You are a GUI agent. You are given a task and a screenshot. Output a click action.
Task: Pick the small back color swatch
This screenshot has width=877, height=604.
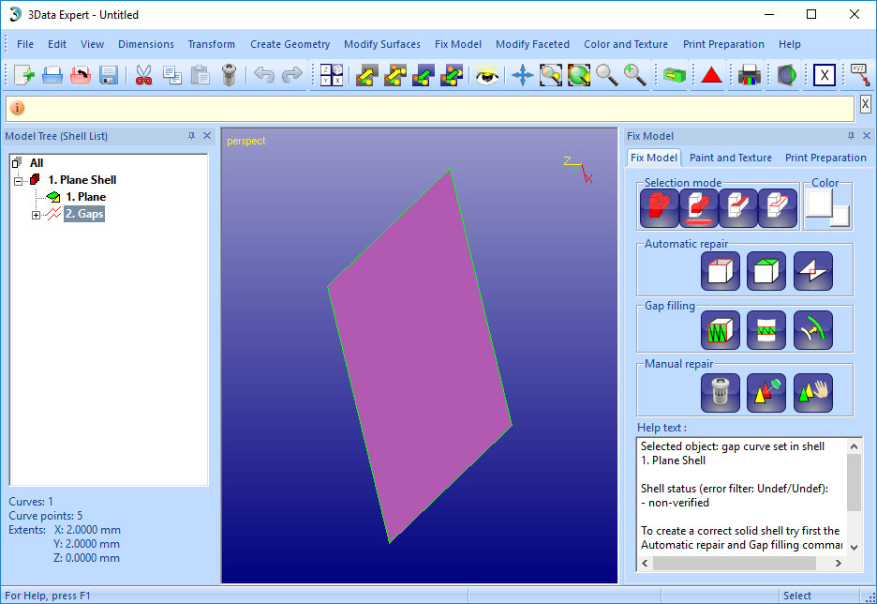coord(841,218)
